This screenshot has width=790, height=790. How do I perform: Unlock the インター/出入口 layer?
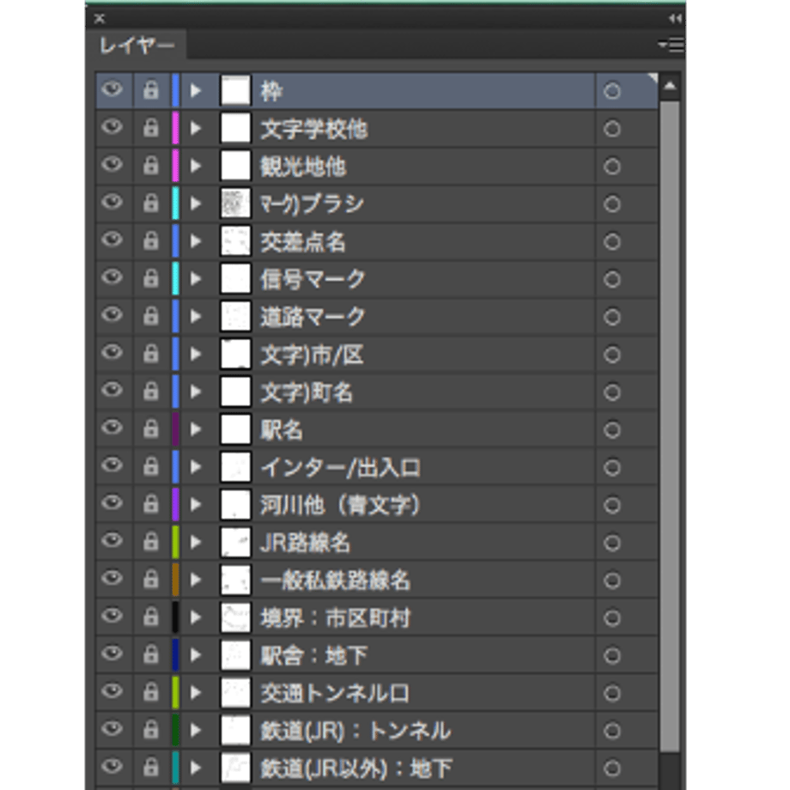point(150,466)
